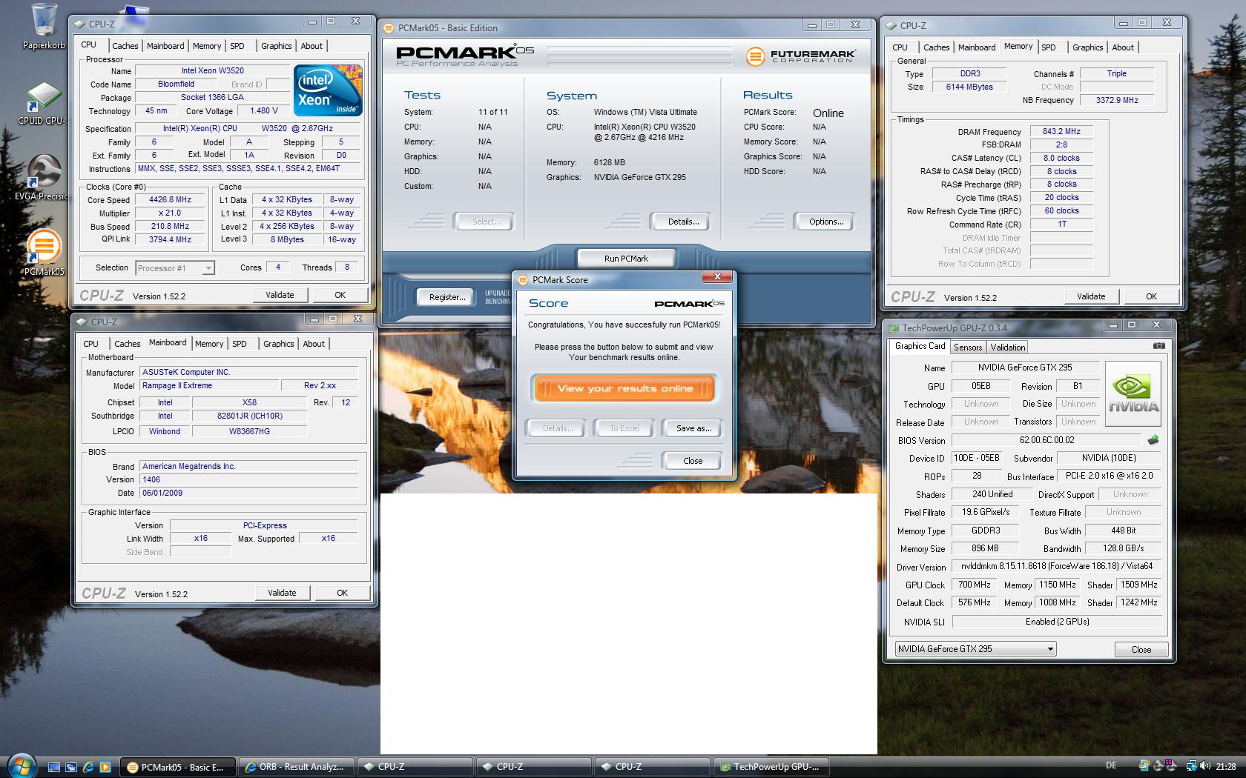Click the DE language indicator in taskbar

tap(1110, 766)
